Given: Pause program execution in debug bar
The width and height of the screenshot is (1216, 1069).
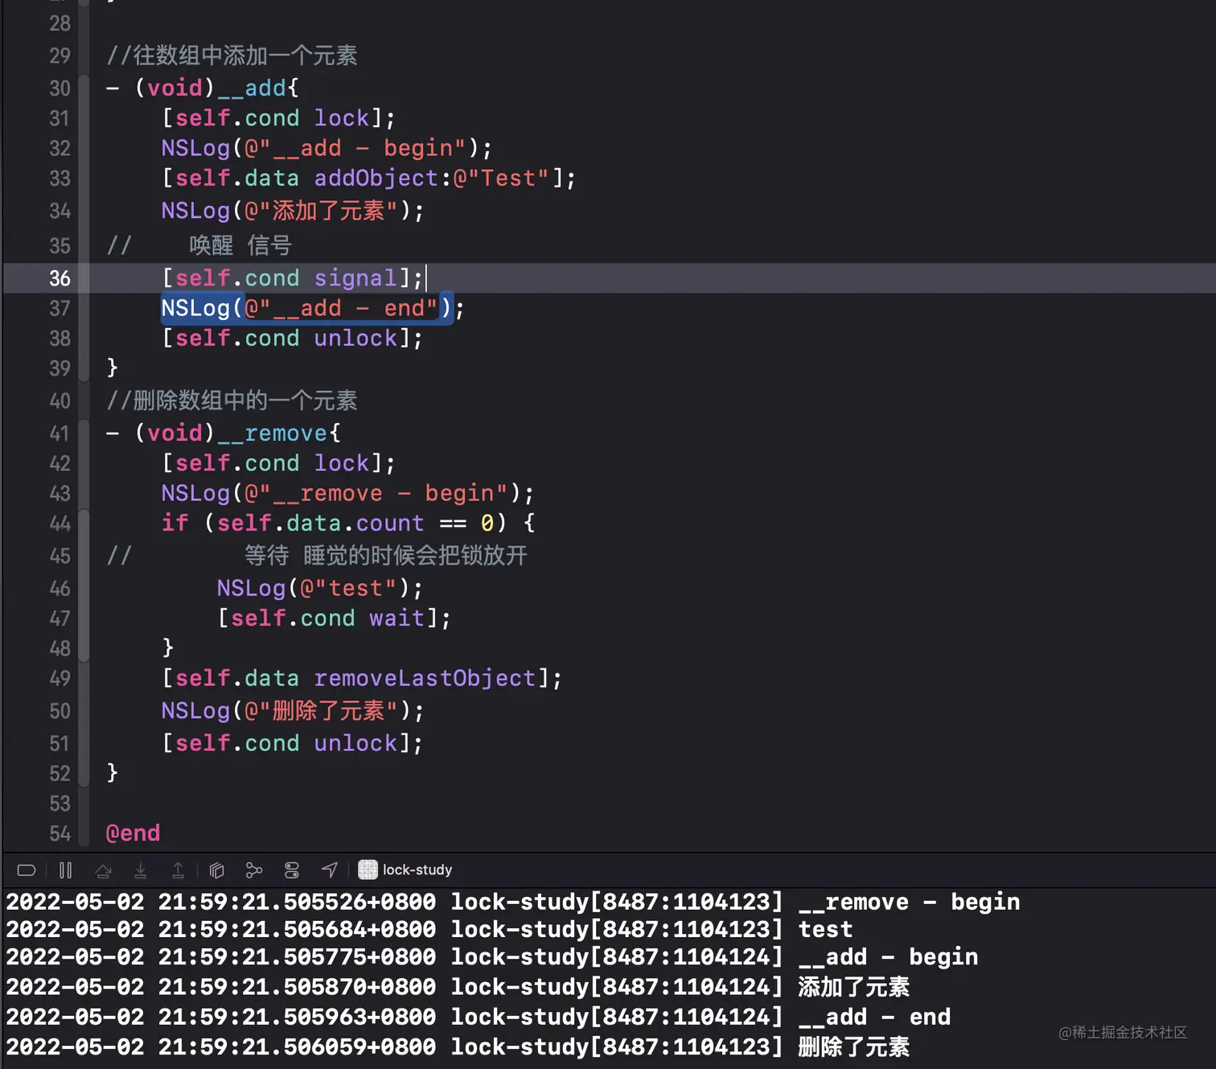Looking at the screenshot, I should click(65, 870).
